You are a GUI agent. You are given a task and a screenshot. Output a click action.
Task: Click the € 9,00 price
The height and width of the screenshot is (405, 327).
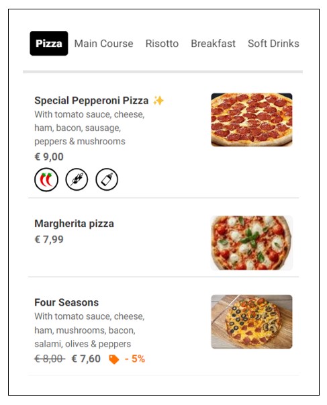coord(49,156)
